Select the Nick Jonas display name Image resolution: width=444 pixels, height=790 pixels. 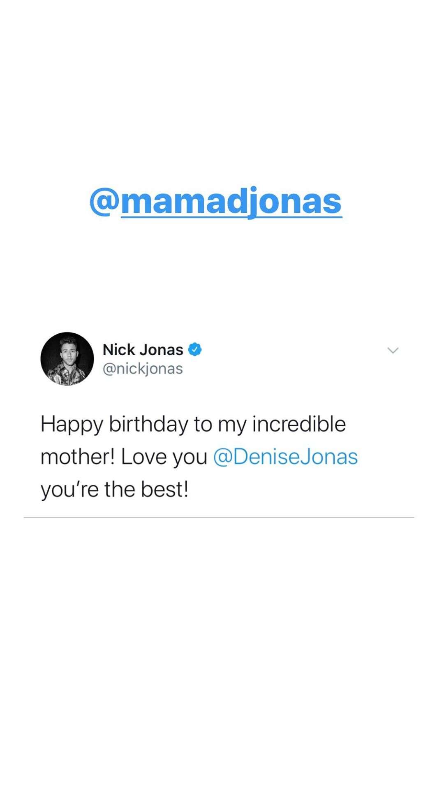[x=143, y=350]
